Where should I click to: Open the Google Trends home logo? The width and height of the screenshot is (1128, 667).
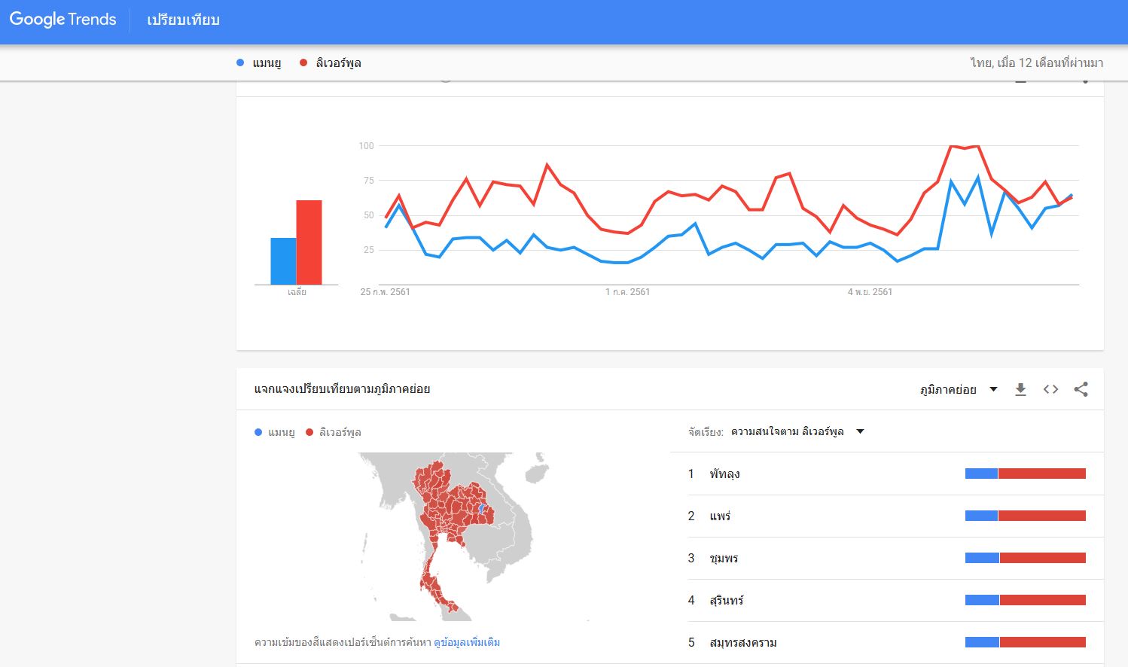[x=62, y=20]
